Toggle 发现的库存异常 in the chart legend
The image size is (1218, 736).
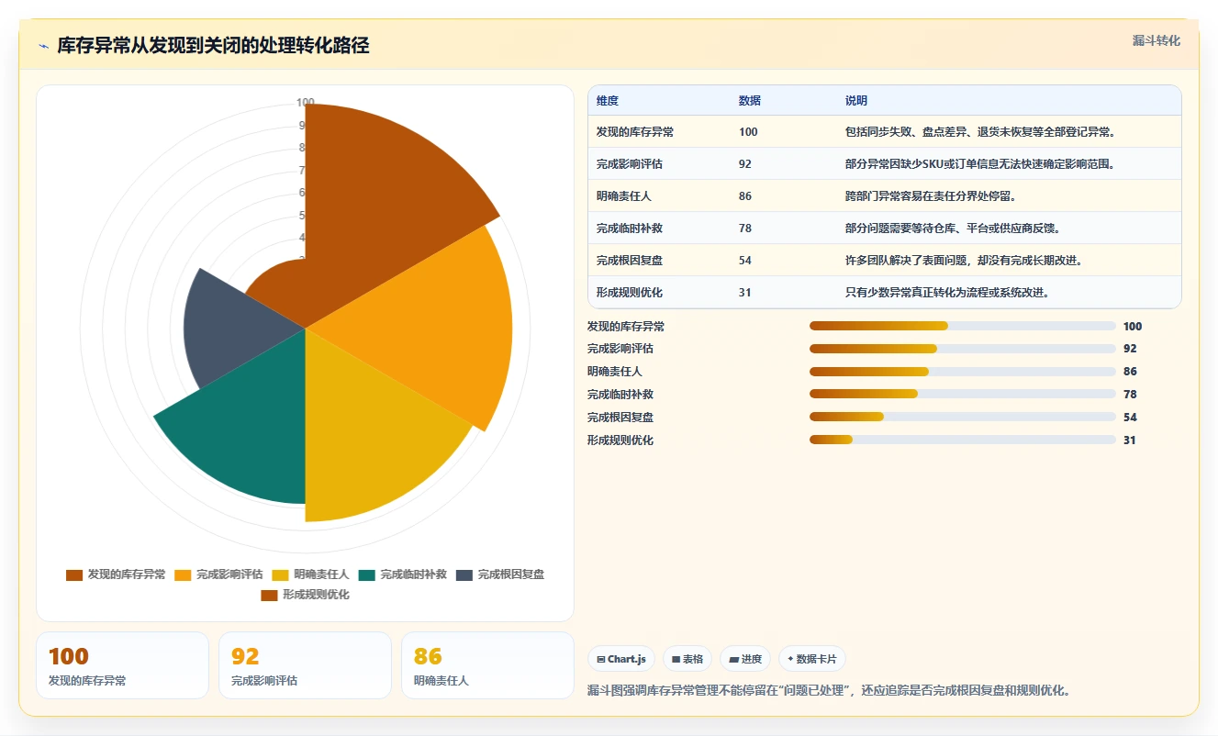point(116,574)
